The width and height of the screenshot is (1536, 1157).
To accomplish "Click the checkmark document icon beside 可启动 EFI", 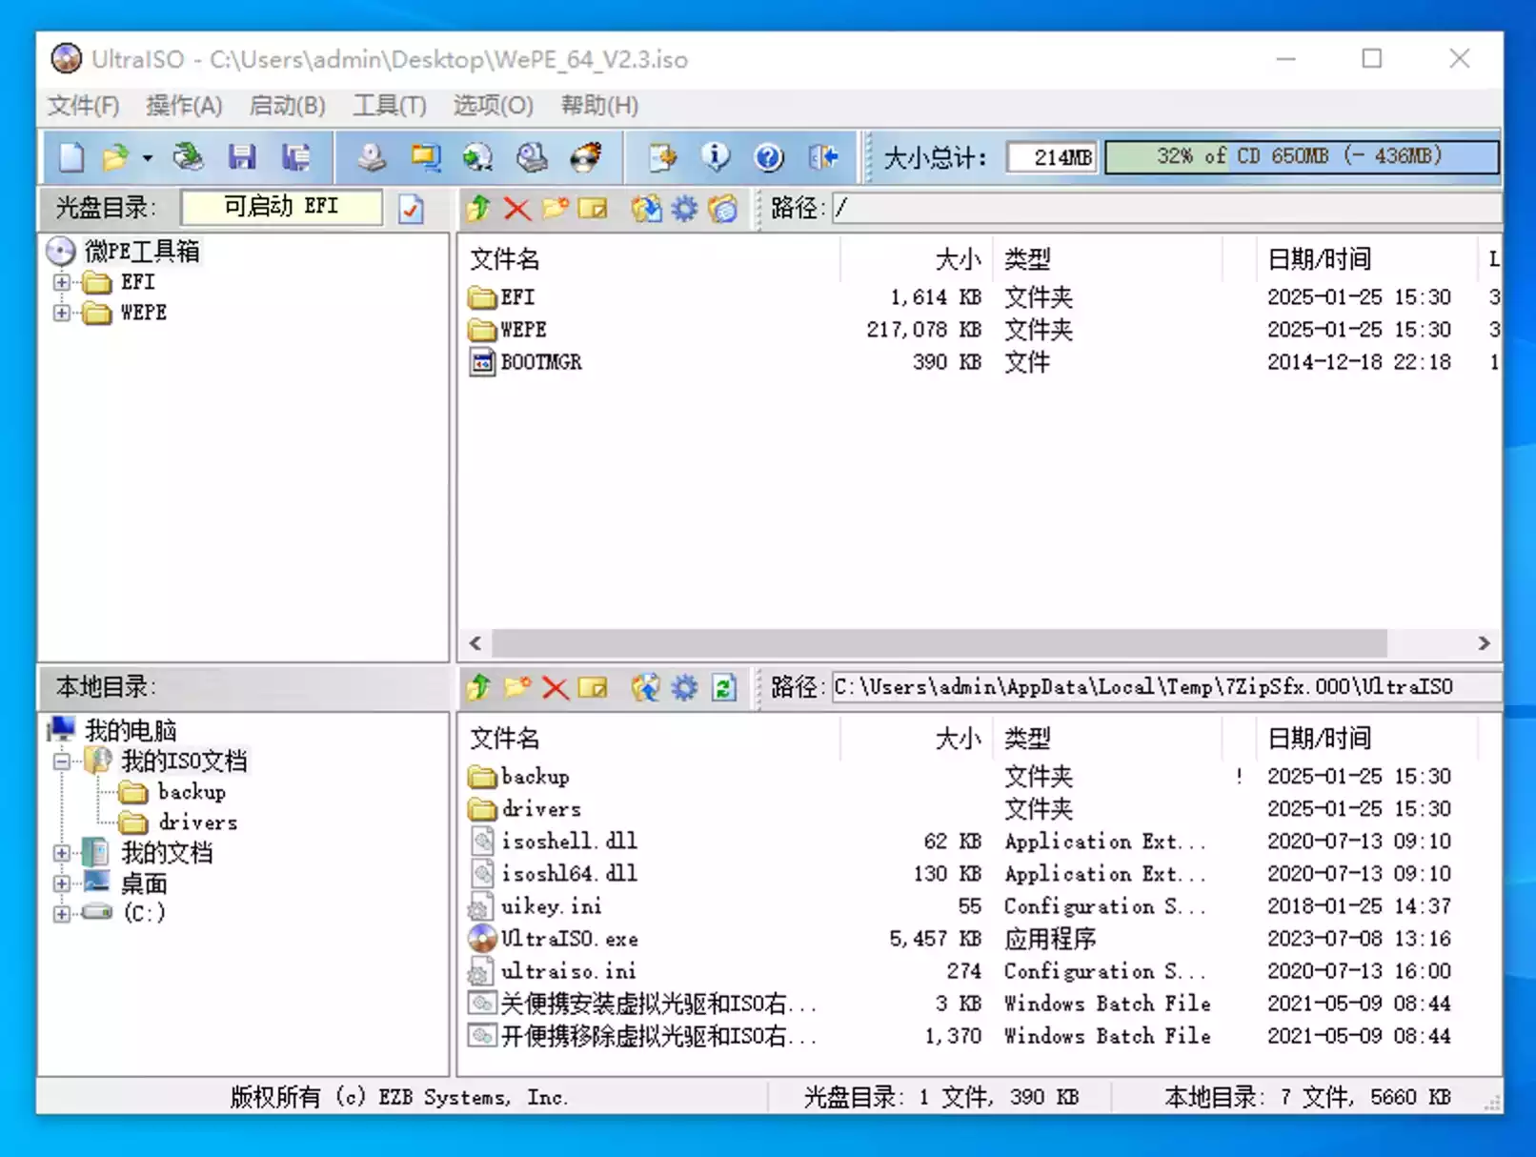I will (x=411, y=209).
